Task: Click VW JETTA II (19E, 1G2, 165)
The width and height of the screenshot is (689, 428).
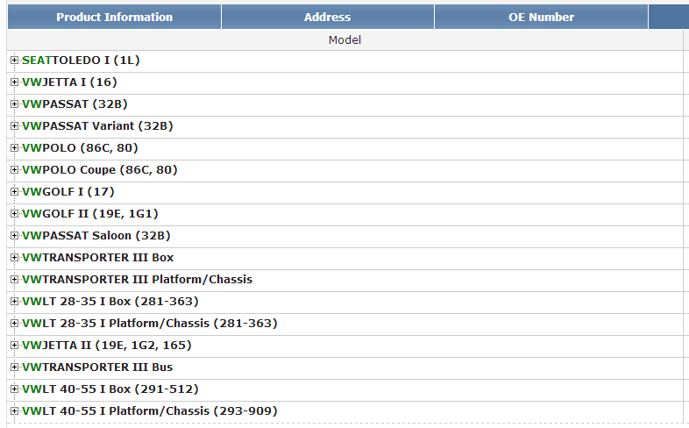Action: tap(107, 346)
